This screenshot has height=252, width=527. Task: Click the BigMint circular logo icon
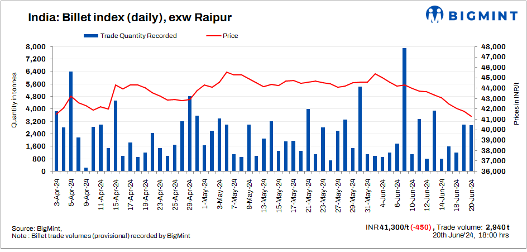coord(436,15)
